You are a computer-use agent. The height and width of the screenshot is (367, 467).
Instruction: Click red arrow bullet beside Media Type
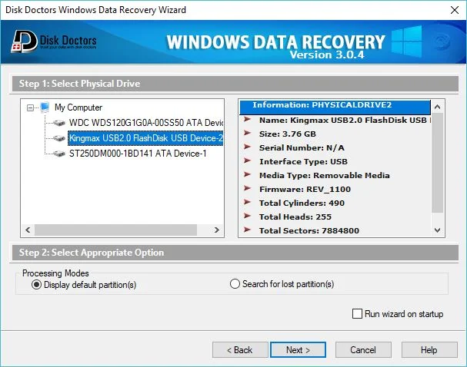[247, 174]
